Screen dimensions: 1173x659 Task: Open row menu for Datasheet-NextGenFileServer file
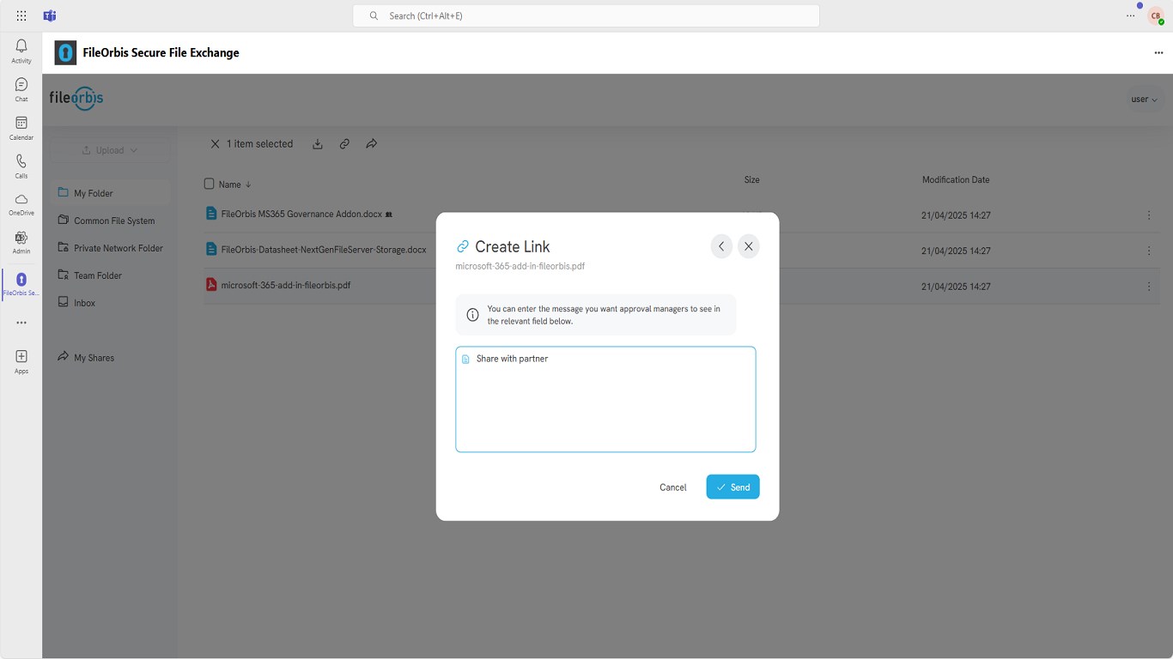click(1149, 251)
